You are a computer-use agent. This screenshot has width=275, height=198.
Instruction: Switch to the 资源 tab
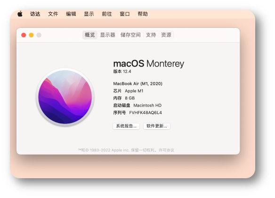166,35
